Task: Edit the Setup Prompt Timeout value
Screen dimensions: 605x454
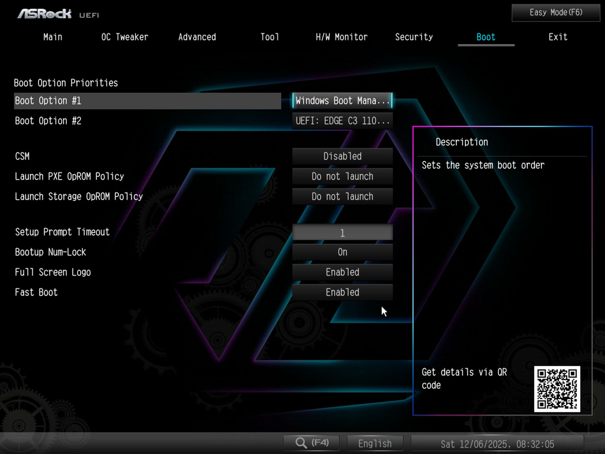Action: [342, 233]
